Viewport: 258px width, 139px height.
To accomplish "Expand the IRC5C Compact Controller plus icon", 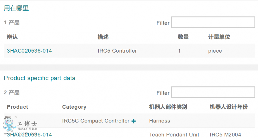I will pyautogui.click(x=134, y=121).
